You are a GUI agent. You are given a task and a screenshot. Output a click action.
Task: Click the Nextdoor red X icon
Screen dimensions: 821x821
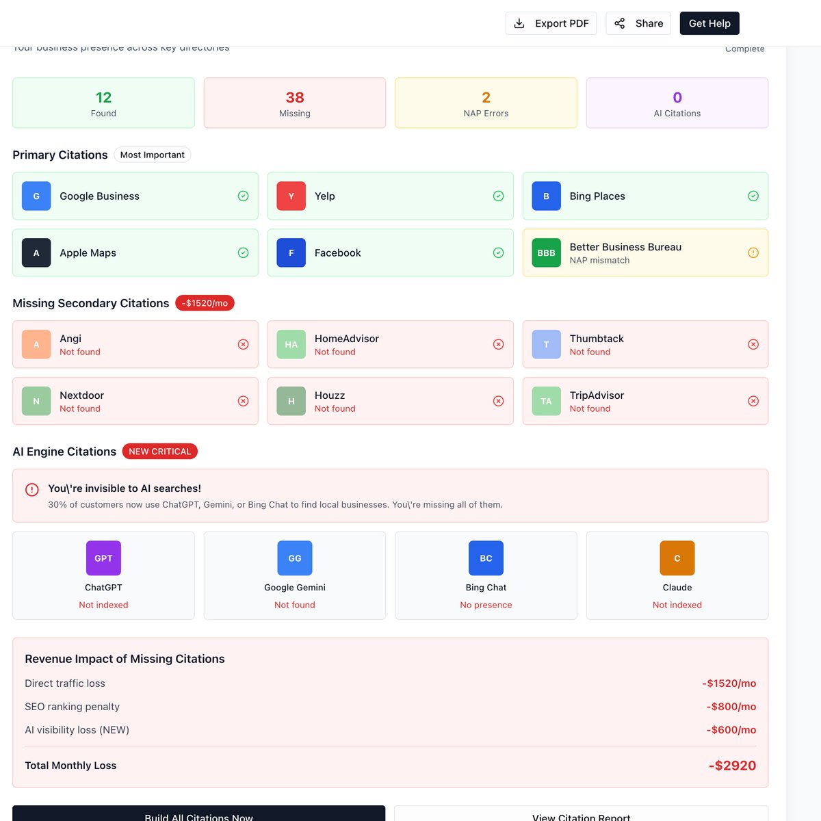tap(243, 401)
